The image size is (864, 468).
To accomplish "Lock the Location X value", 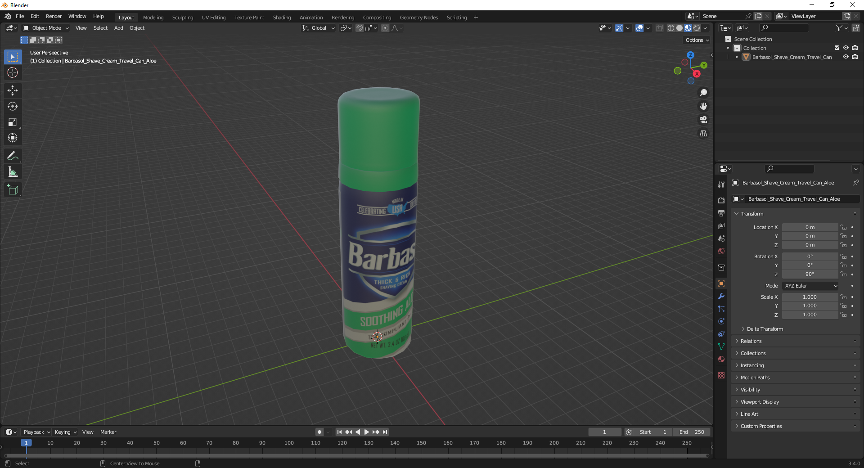I will [x=843, y=227].
